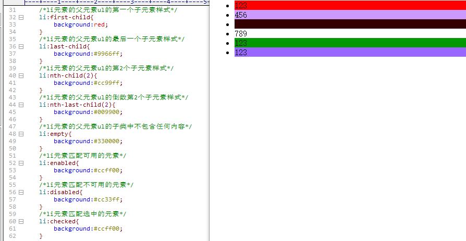The width and height of the screenshot is (466, 241).
Task: Click the background:#009900; line
Action: point(88,112)
